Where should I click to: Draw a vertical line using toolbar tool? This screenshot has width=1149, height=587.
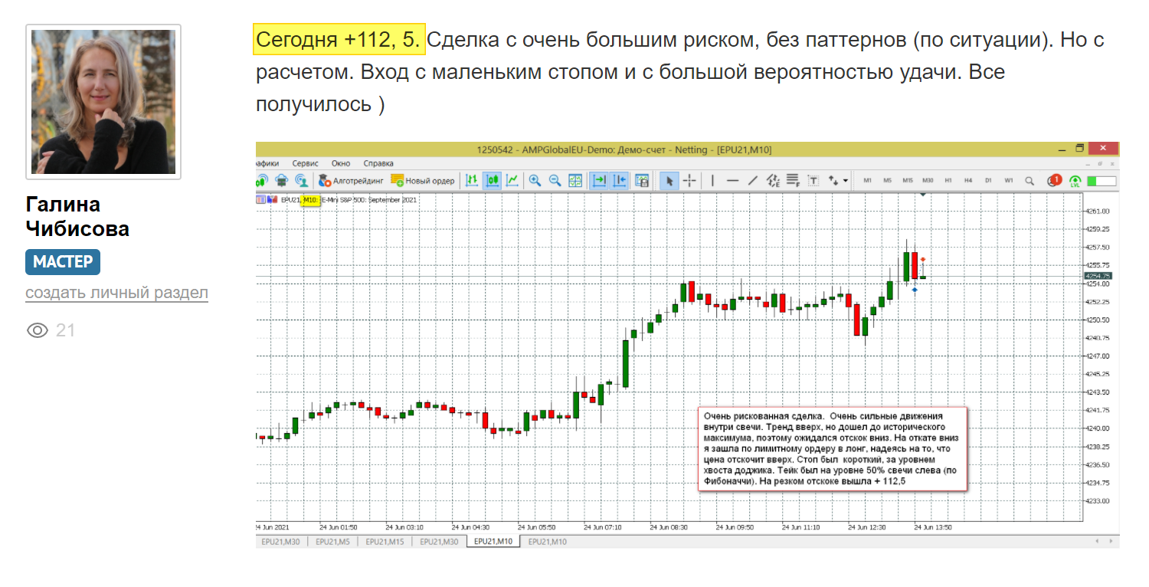click(713, 181)
